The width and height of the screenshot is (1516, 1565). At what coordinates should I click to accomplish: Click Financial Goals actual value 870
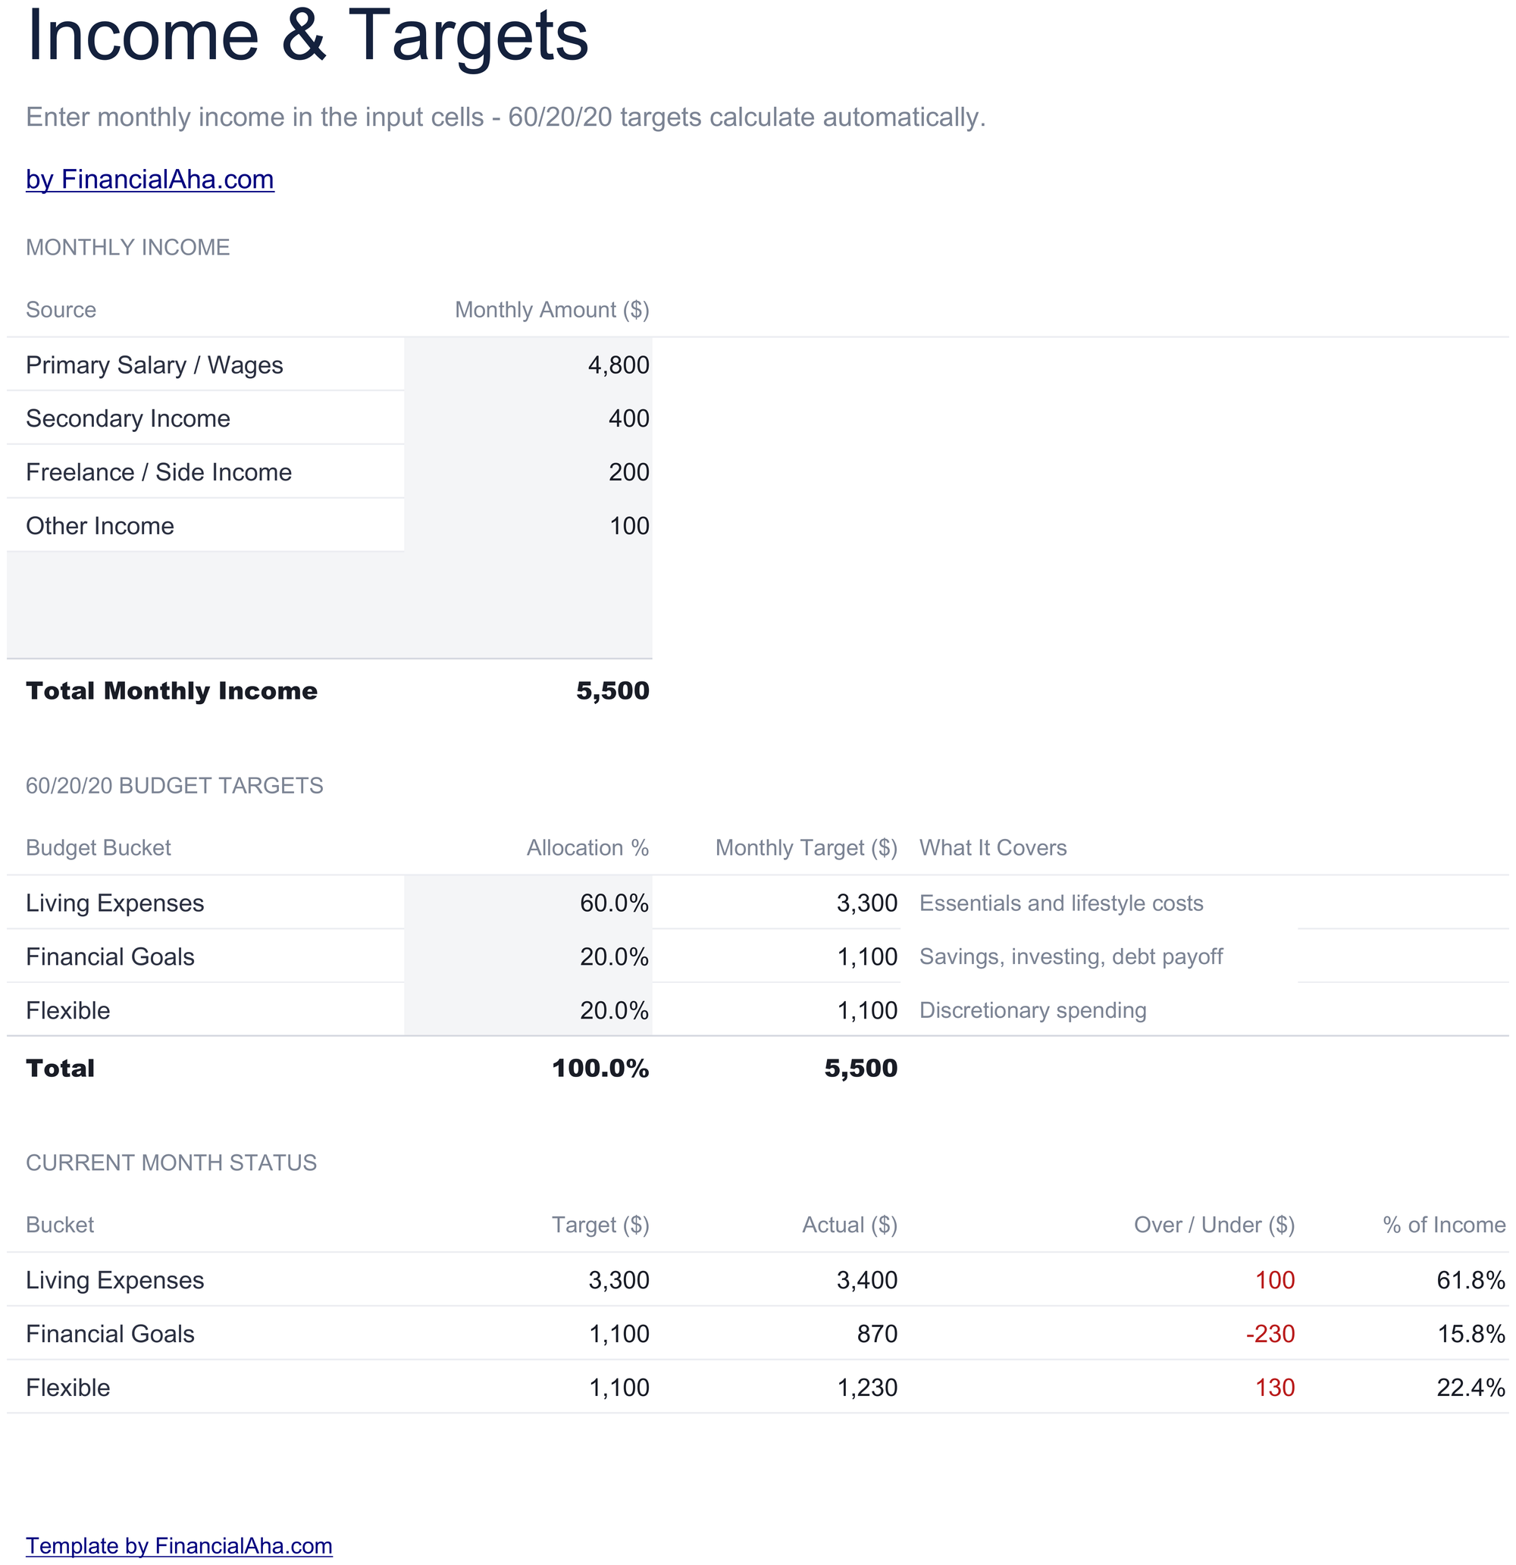pos(877,1333)
